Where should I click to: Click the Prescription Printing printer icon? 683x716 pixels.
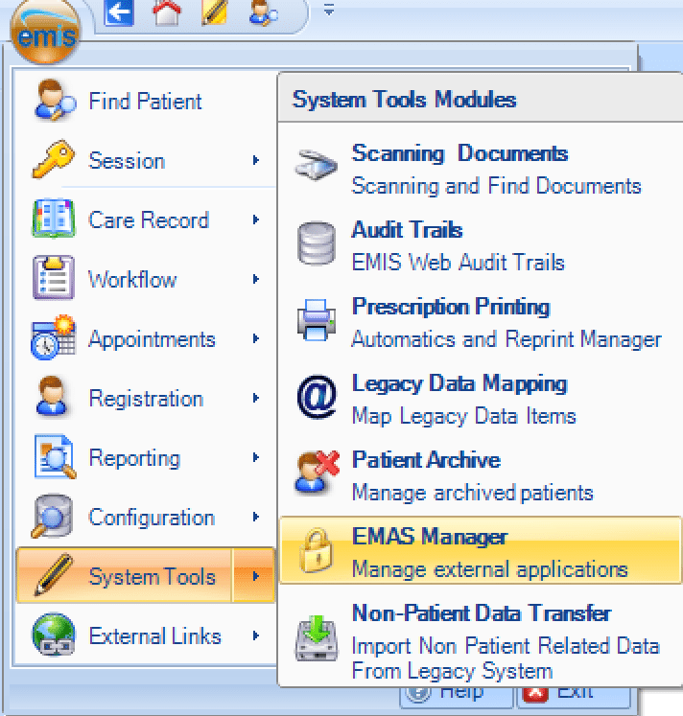pos(317,320)
